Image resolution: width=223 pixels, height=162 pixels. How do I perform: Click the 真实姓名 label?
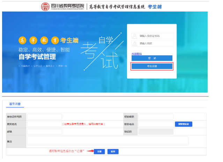coord(12,124)
